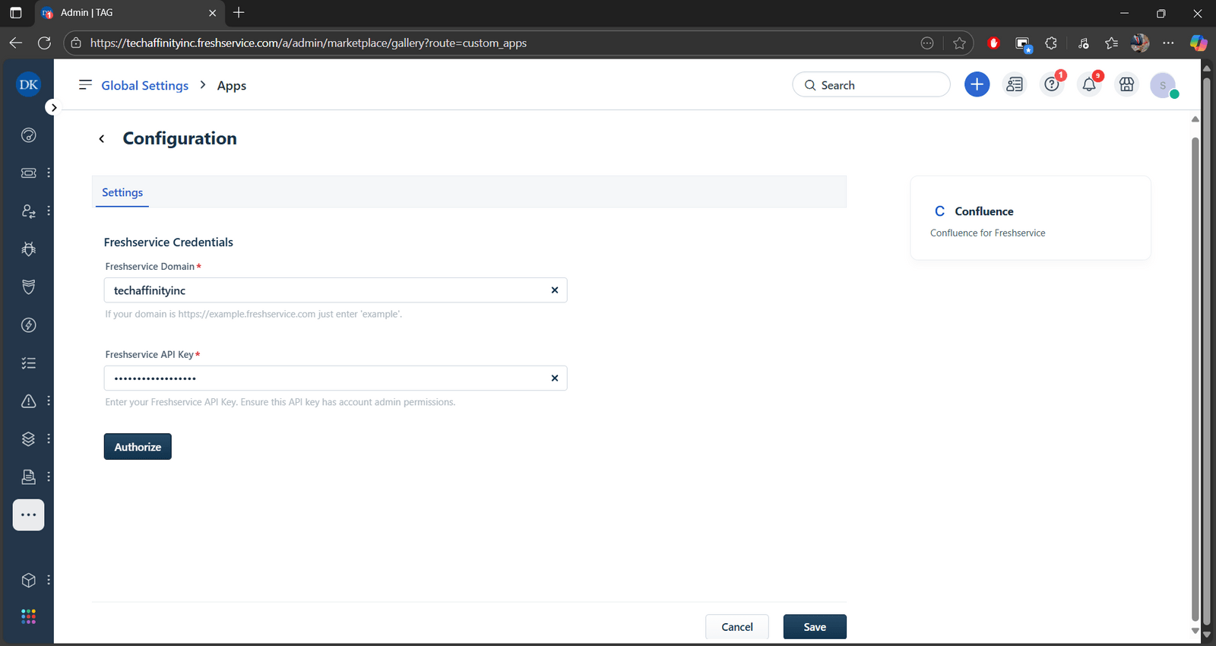This screenshot has height=646, width=1216.
Task: Clear the Freshservice API Key field
Action: point(554,378)
